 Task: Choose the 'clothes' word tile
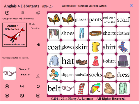123,33
